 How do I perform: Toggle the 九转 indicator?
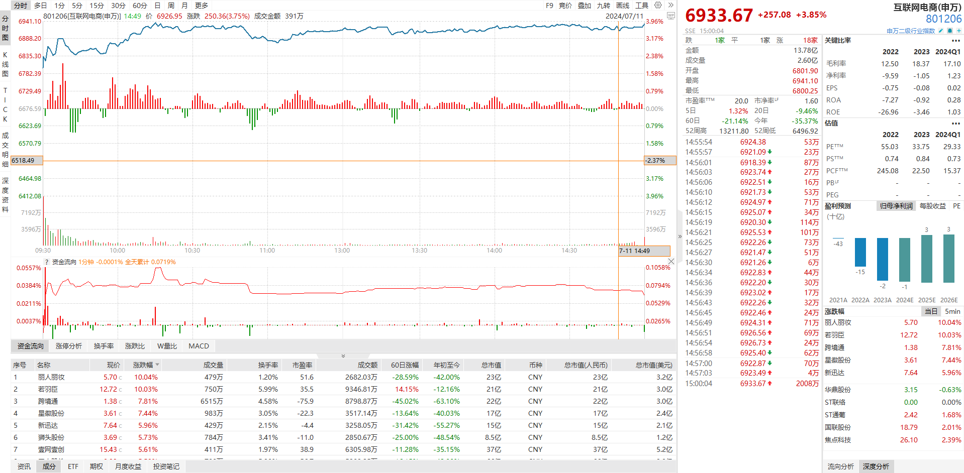[604, 6]
